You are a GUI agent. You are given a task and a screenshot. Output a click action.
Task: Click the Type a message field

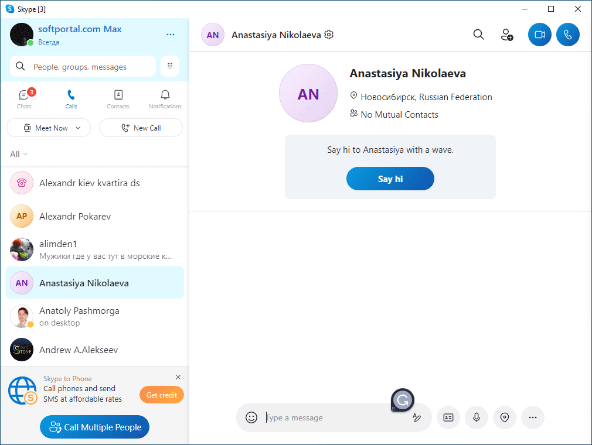[x=336, y=417]
